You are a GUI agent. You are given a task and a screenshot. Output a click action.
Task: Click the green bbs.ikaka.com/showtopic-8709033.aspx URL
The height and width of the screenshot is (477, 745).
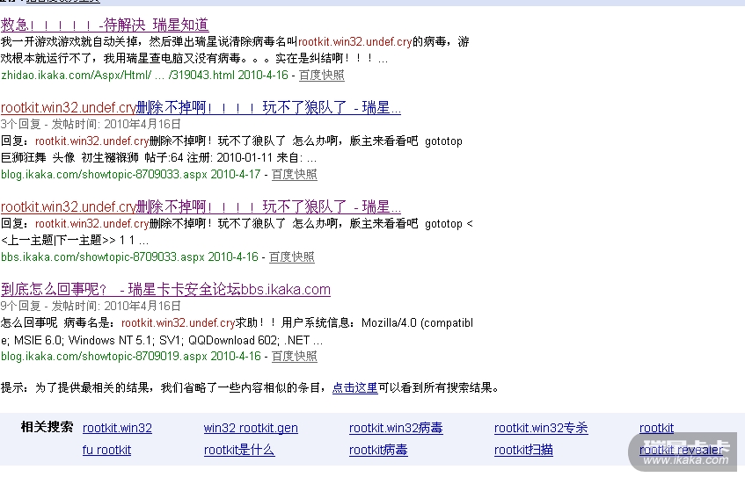129,257
